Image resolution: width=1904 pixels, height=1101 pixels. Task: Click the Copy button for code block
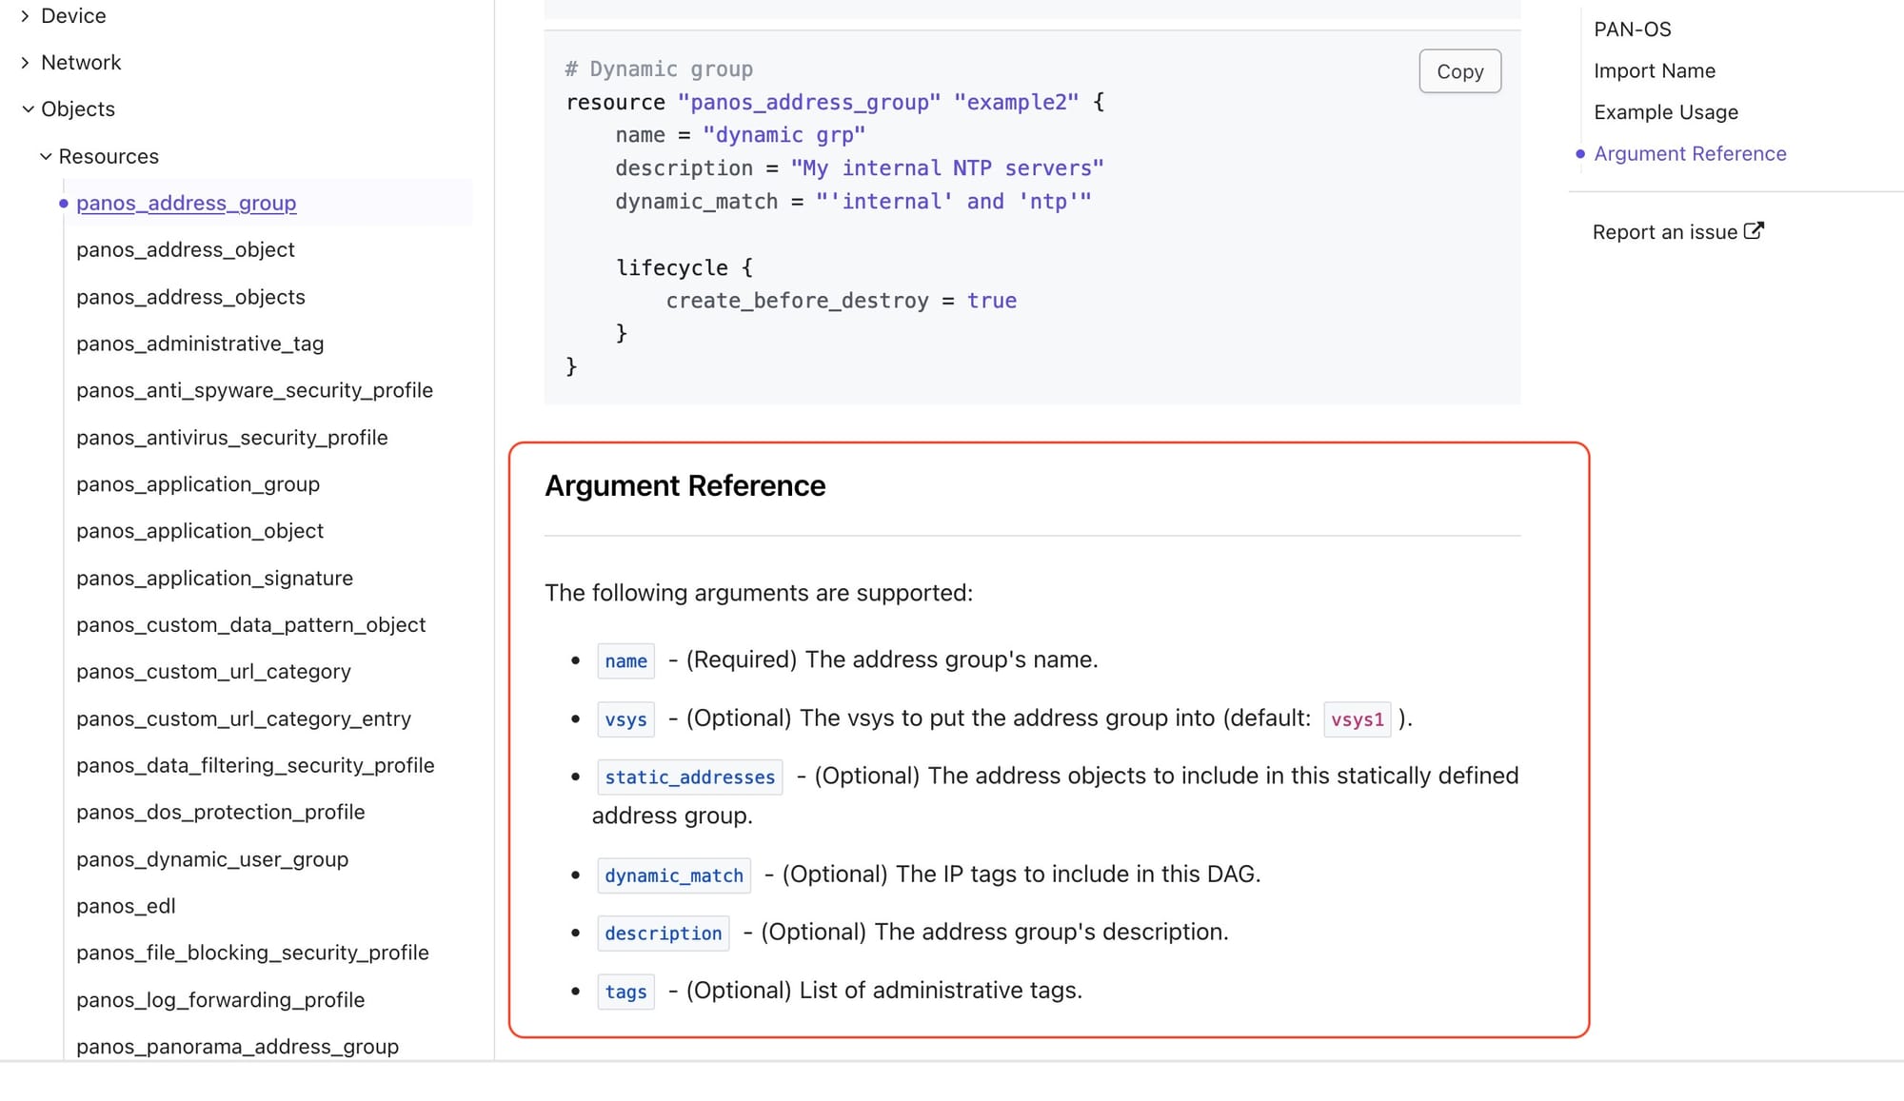pyautogui.click(x=1459, y=70)
